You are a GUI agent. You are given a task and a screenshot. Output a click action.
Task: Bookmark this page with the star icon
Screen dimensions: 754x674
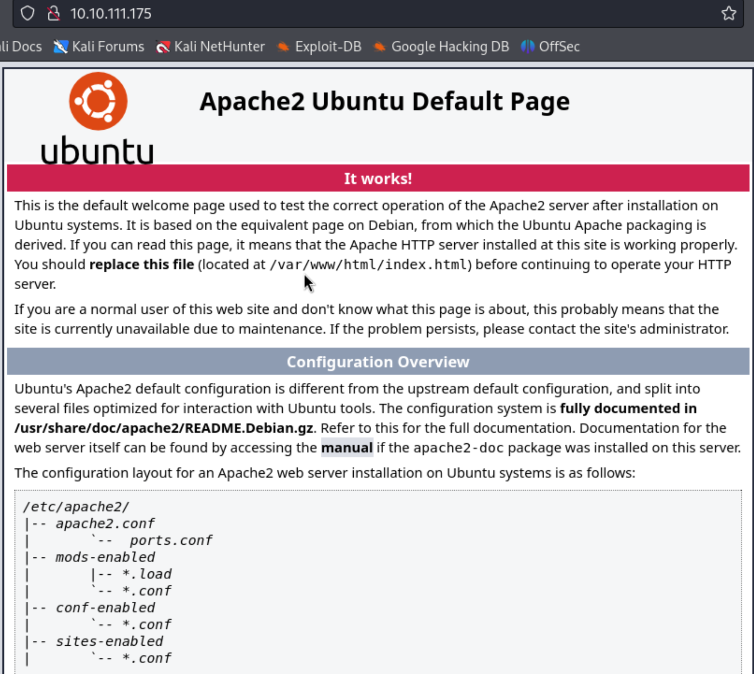(728, 13)
